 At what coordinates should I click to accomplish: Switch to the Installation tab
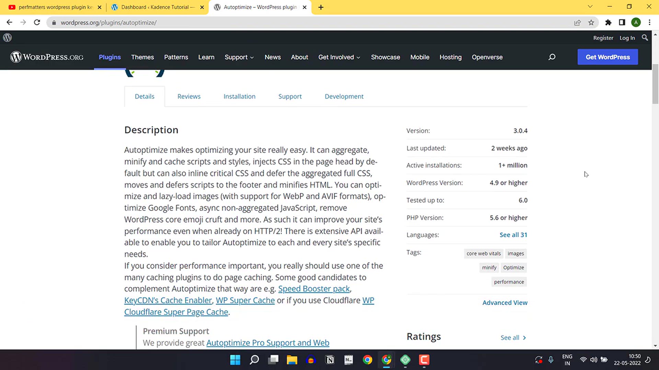click(240, 97)
